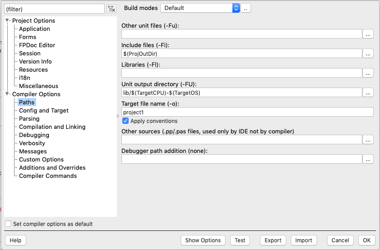Open Verbosity options
This screenshot has width=380, height=250.
point(32,143)
